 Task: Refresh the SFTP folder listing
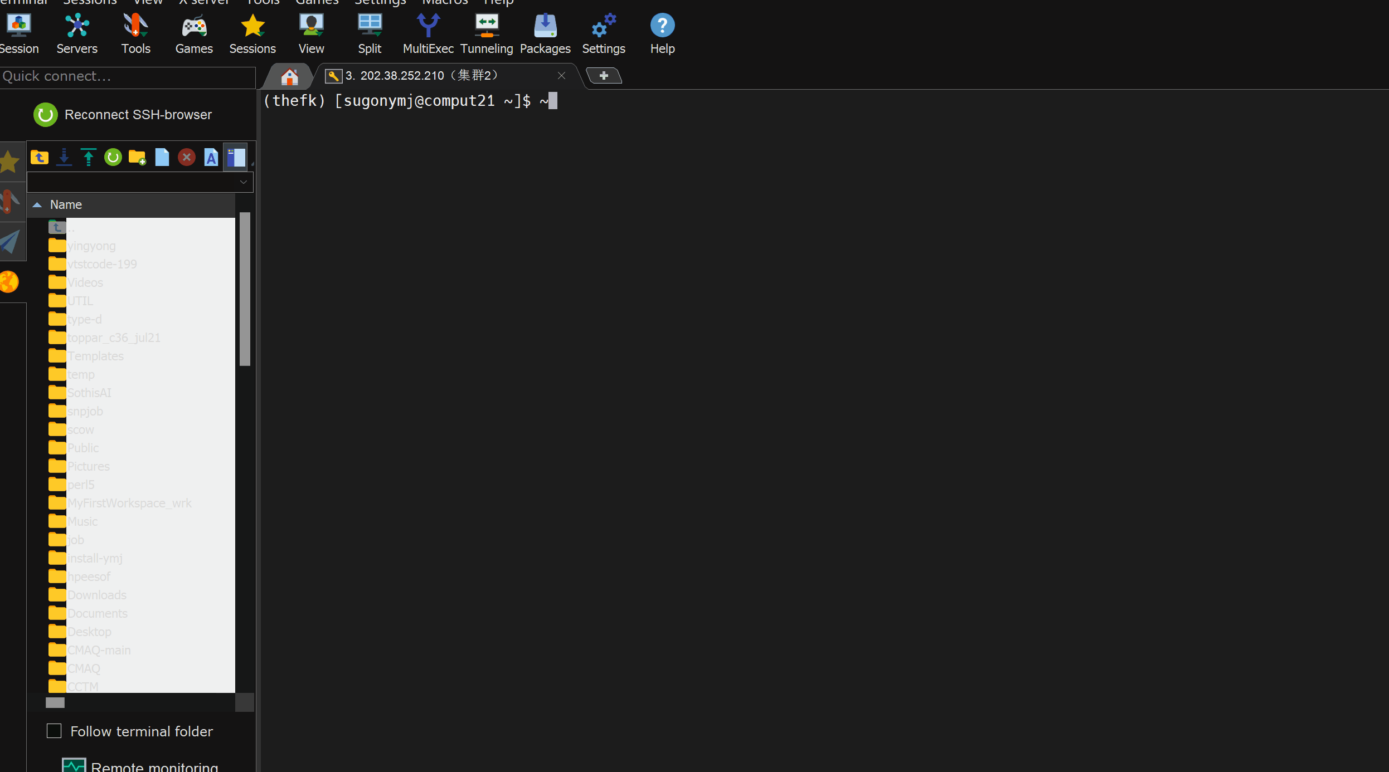[x=113, y=158]
